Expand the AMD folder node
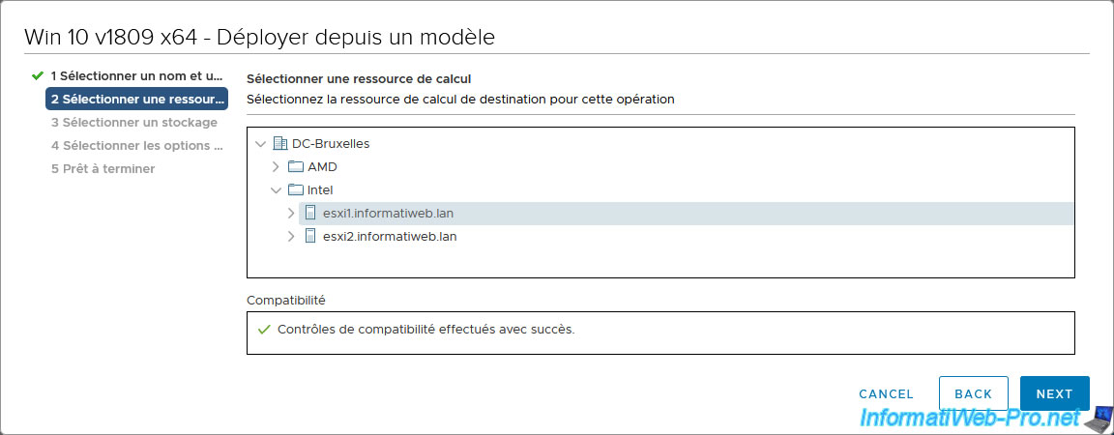The height and width of the screenshot is (435, 1114). click(x=276, y=167)
